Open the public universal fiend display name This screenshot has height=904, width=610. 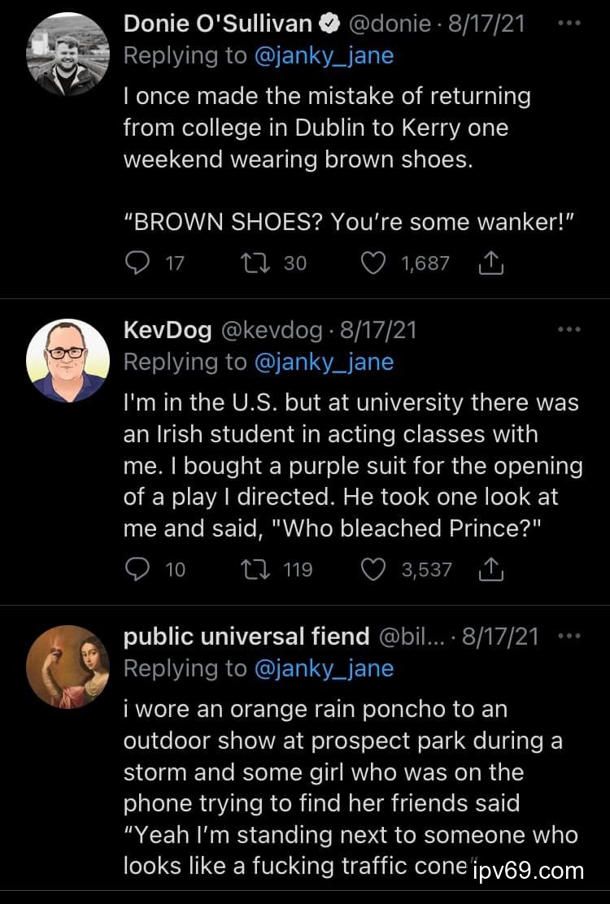pos(246,636)
